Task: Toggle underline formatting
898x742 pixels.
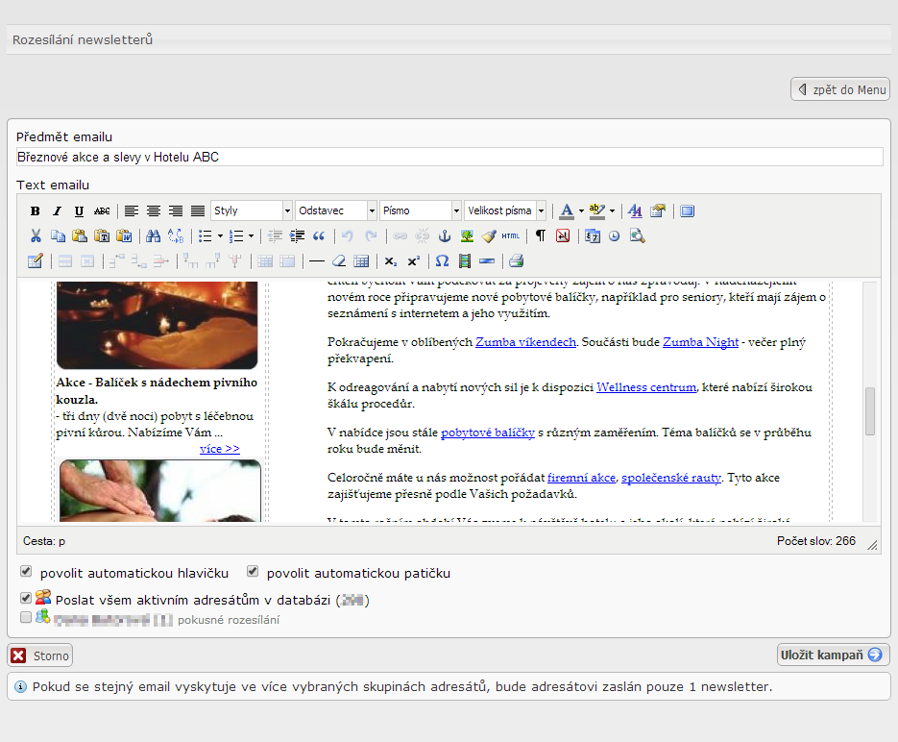Action: pyautogui.click(x=79, y=210)
